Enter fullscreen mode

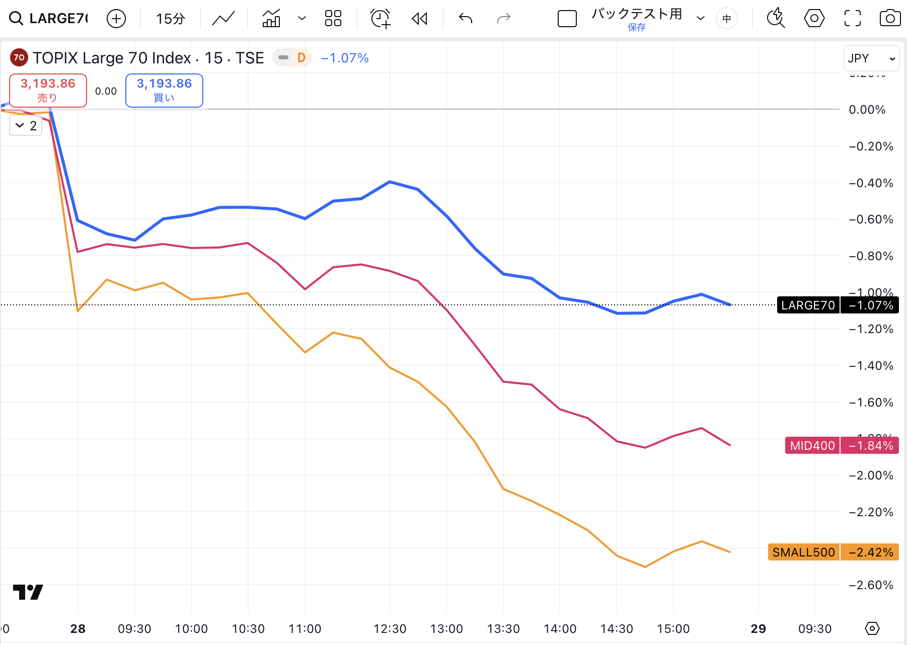pyautogui.click(x=852, y=19)
